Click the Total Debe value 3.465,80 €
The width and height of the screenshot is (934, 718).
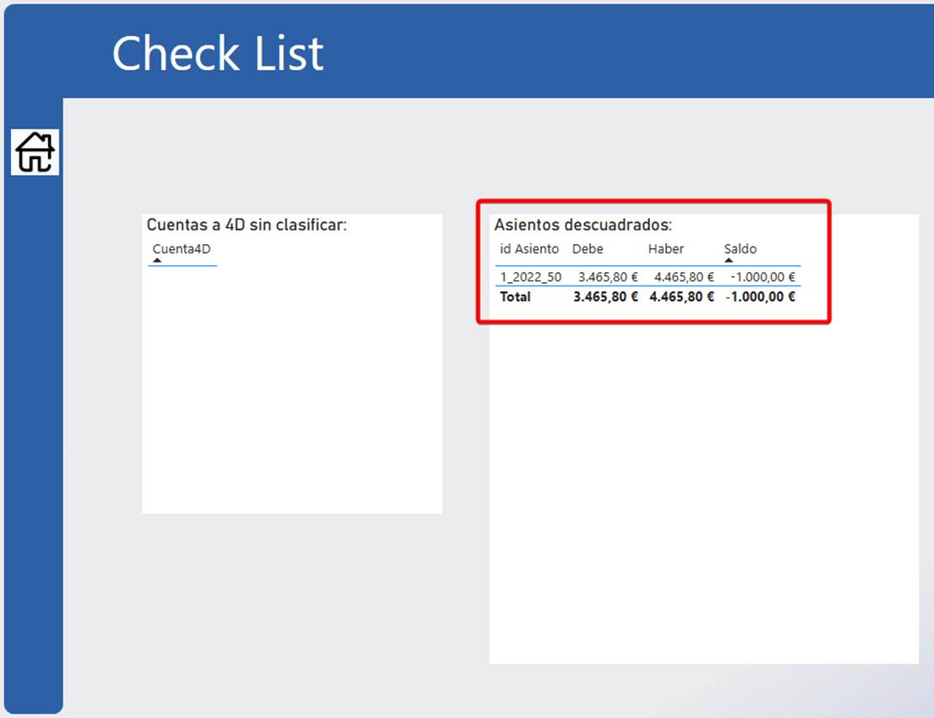click(x=605, y=296)
